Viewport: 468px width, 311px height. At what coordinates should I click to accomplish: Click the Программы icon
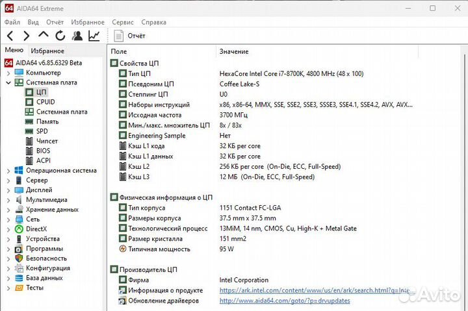[18, 249]
